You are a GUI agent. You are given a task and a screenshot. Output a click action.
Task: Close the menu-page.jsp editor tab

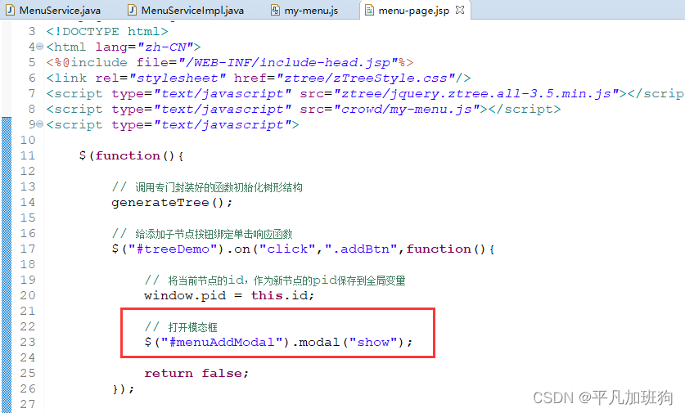(x=460, y=10)
